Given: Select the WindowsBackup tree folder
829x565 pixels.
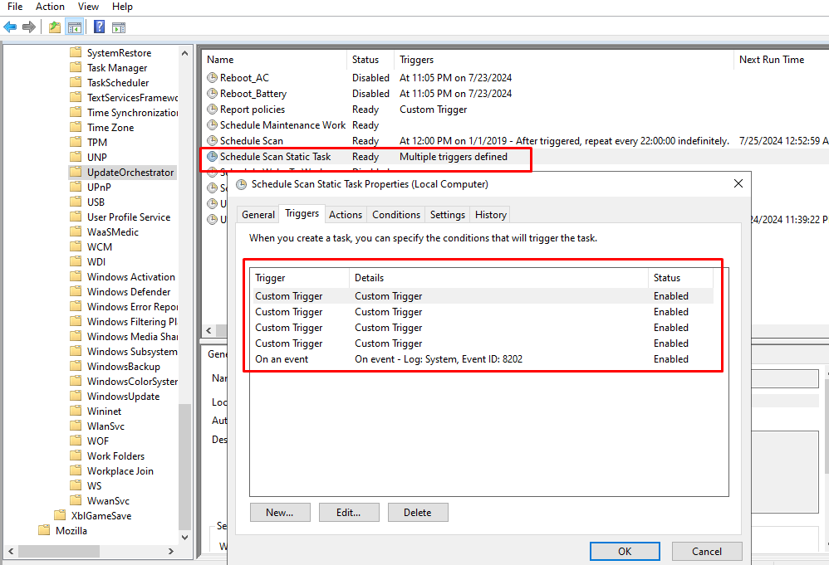Looking at the screenshot, I should [x=123, y=366].
